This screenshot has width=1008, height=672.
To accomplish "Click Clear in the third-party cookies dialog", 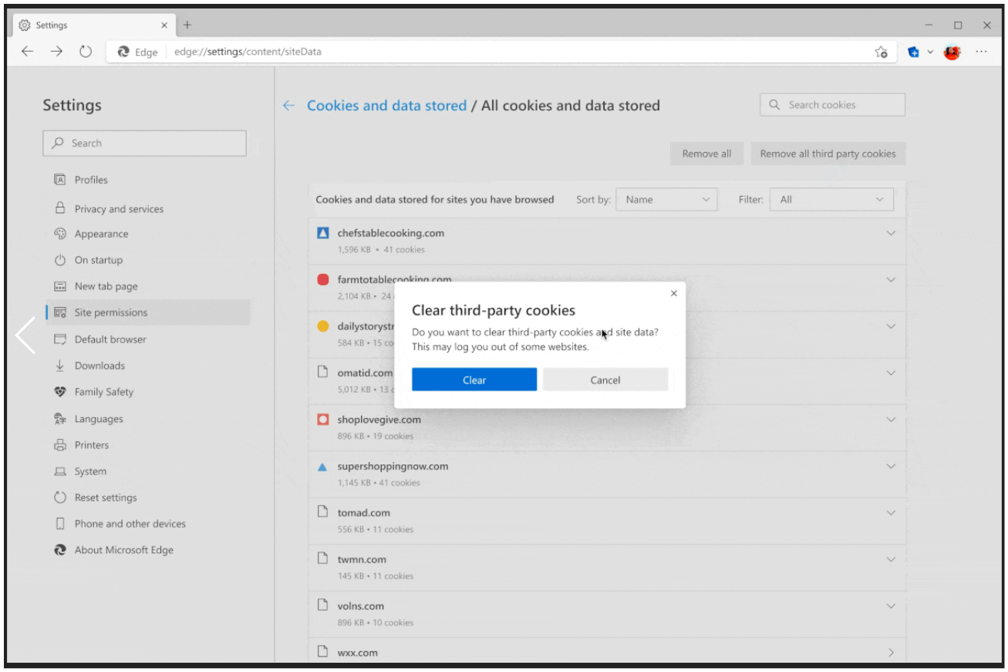I will click(474, 380).
